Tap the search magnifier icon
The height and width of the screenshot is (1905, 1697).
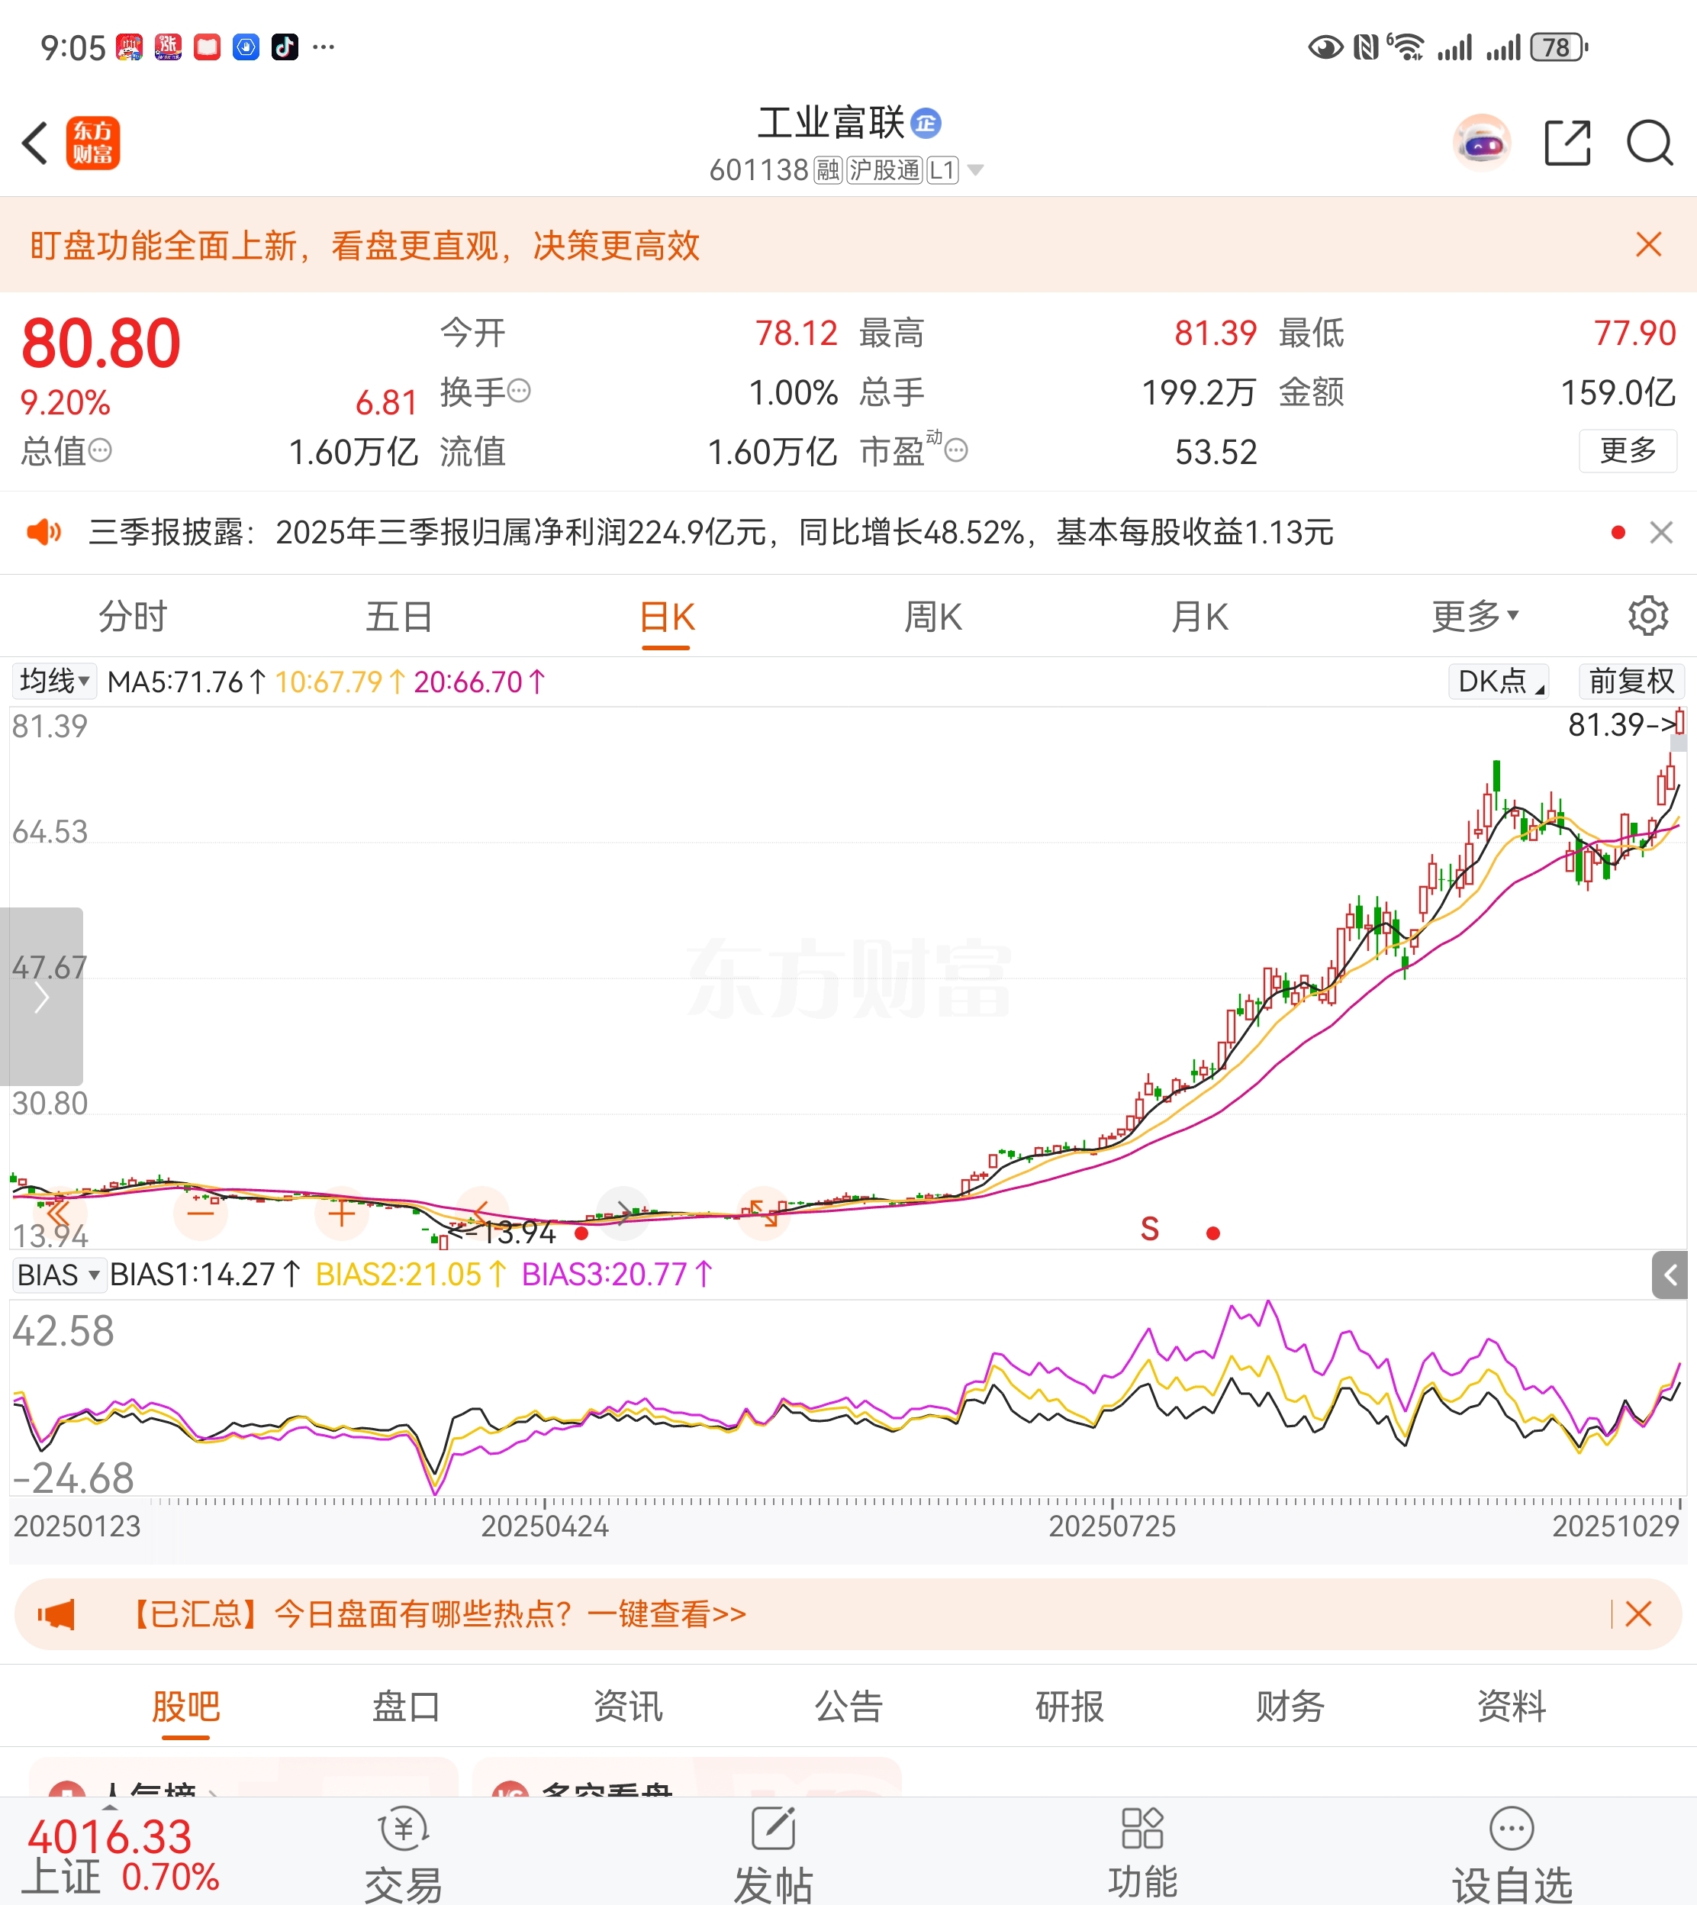pos(1648,143)
